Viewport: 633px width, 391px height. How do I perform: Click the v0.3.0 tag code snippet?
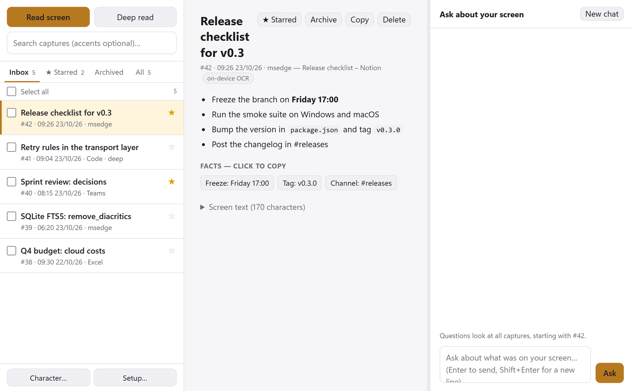click(388, 130)
